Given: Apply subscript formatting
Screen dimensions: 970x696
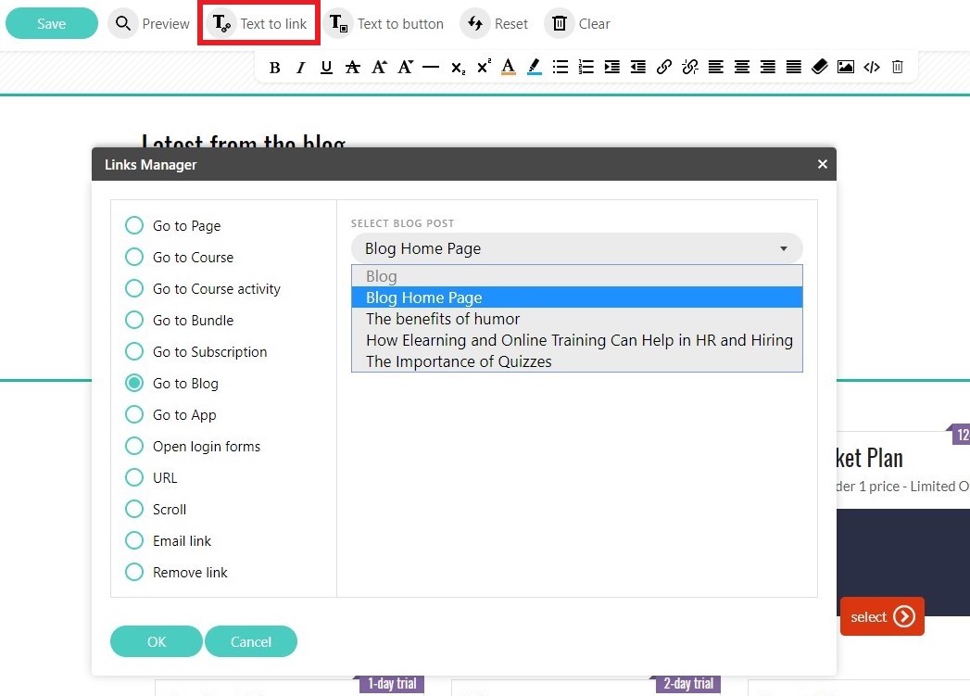Looking at the screenshot, I should pyautogui.click(x=458, y=68).
